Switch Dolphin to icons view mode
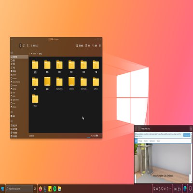The height and width of the screenshot is (193, 193). (x=20, y=46)
